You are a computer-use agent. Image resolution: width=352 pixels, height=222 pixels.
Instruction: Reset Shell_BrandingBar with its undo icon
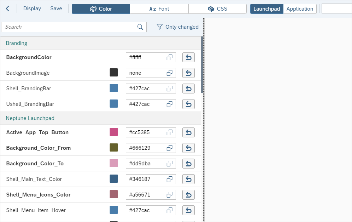[188, 89]
